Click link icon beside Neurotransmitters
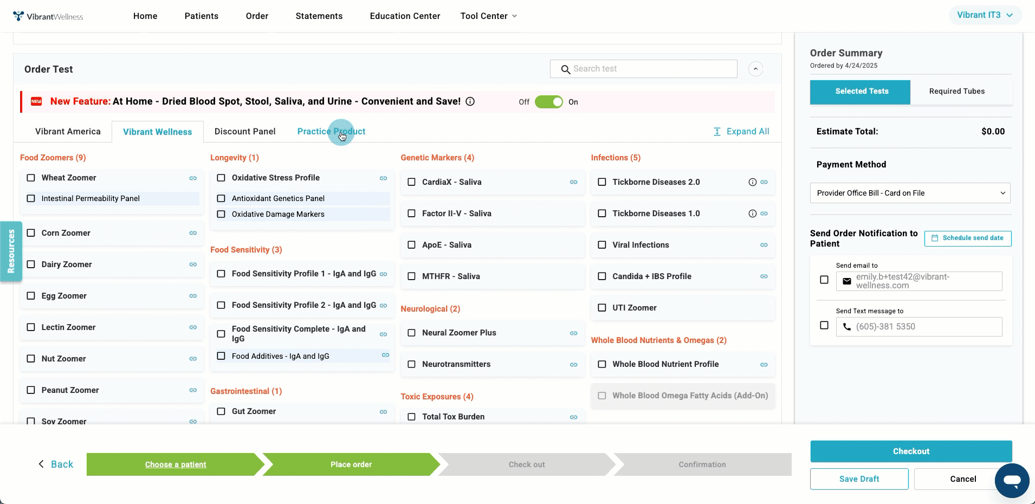 (x=573, y=365)
